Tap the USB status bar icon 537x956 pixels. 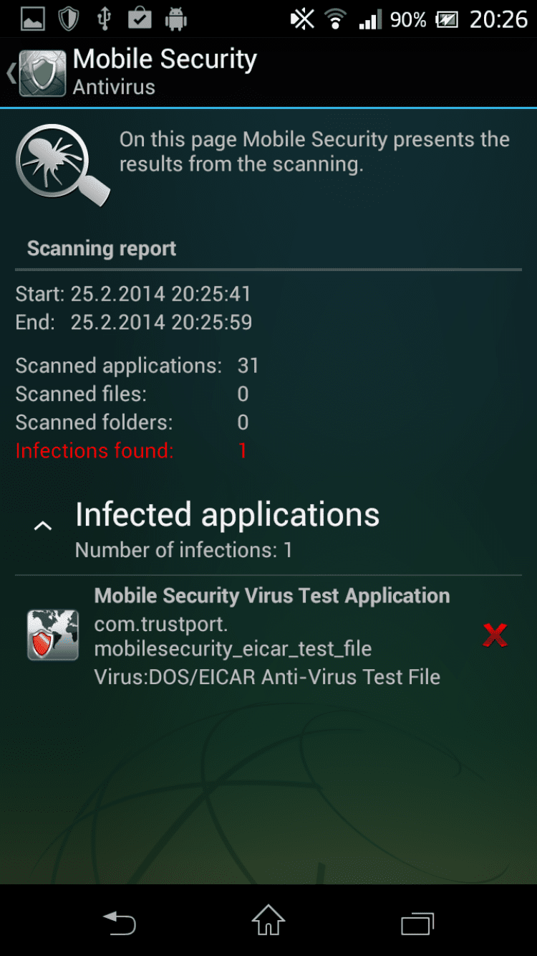[105, 19]
